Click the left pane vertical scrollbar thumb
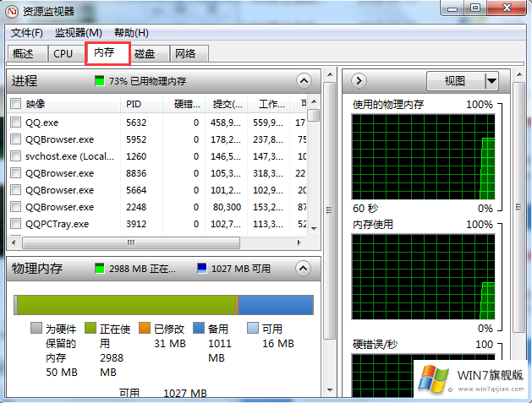 pos(330,210)
